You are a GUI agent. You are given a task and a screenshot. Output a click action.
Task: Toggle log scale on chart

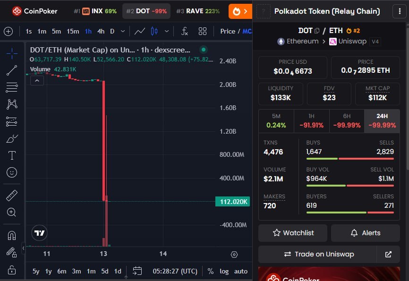tap(224, 271)
